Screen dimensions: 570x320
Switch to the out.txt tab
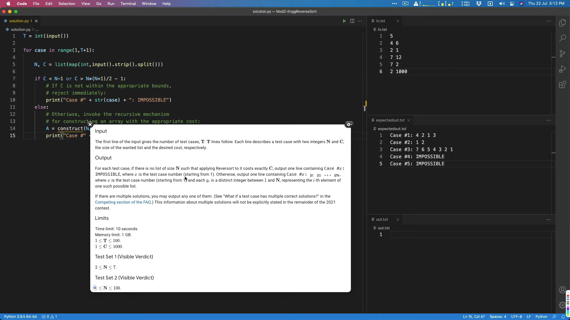coord(382,220)
